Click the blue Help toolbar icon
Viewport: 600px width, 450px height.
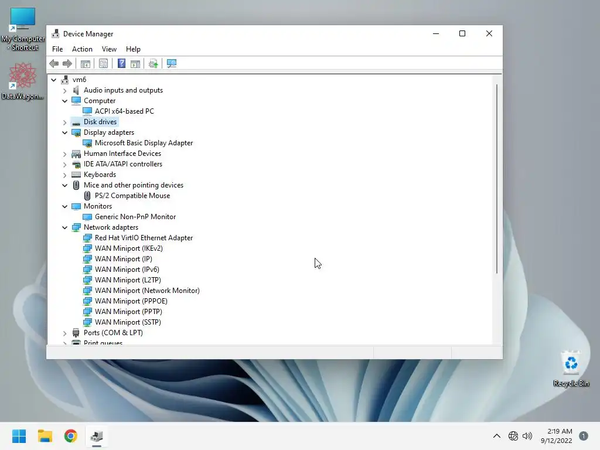[x=121, y=63]
